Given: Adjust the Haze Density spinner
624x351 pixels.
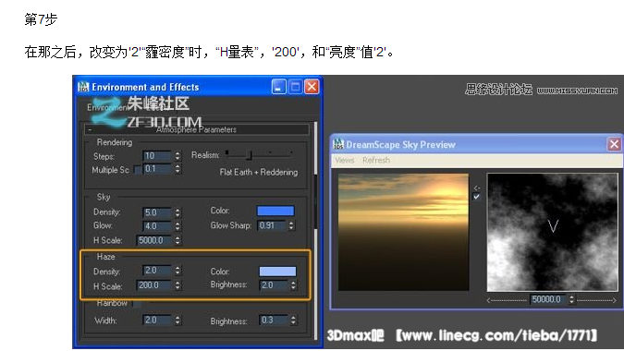Looking at the screenshot, I should click(x=177, y=271).
